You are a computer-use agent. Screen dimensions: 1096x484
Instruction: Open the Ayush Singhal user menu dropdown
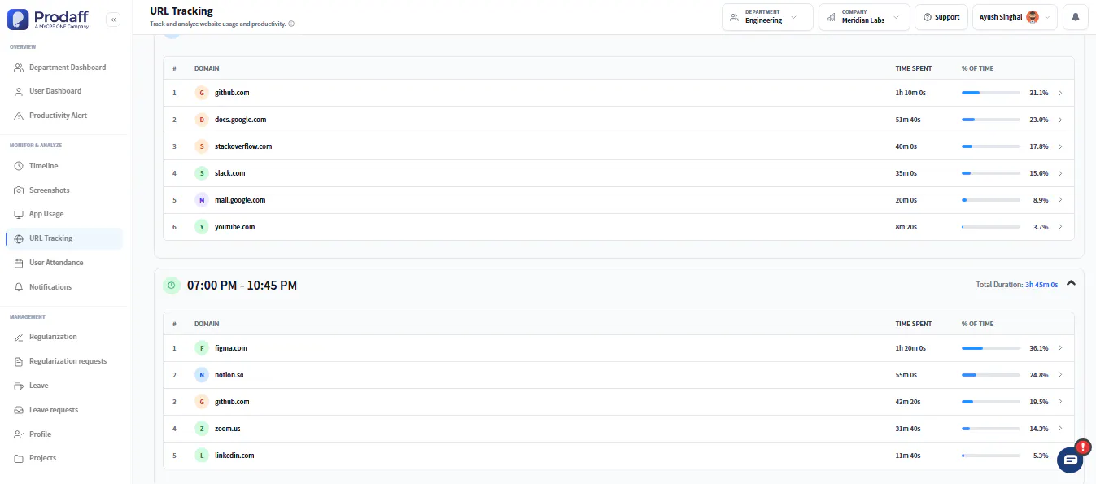tap(1015, 17)
